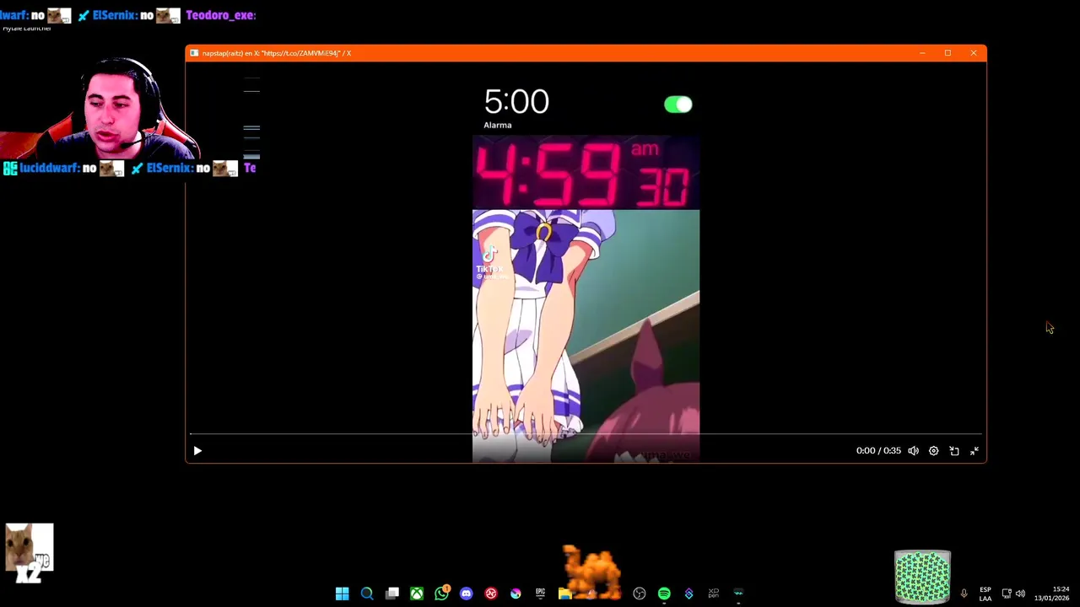Open Windows Search from the taskbar

click(367, 594)
